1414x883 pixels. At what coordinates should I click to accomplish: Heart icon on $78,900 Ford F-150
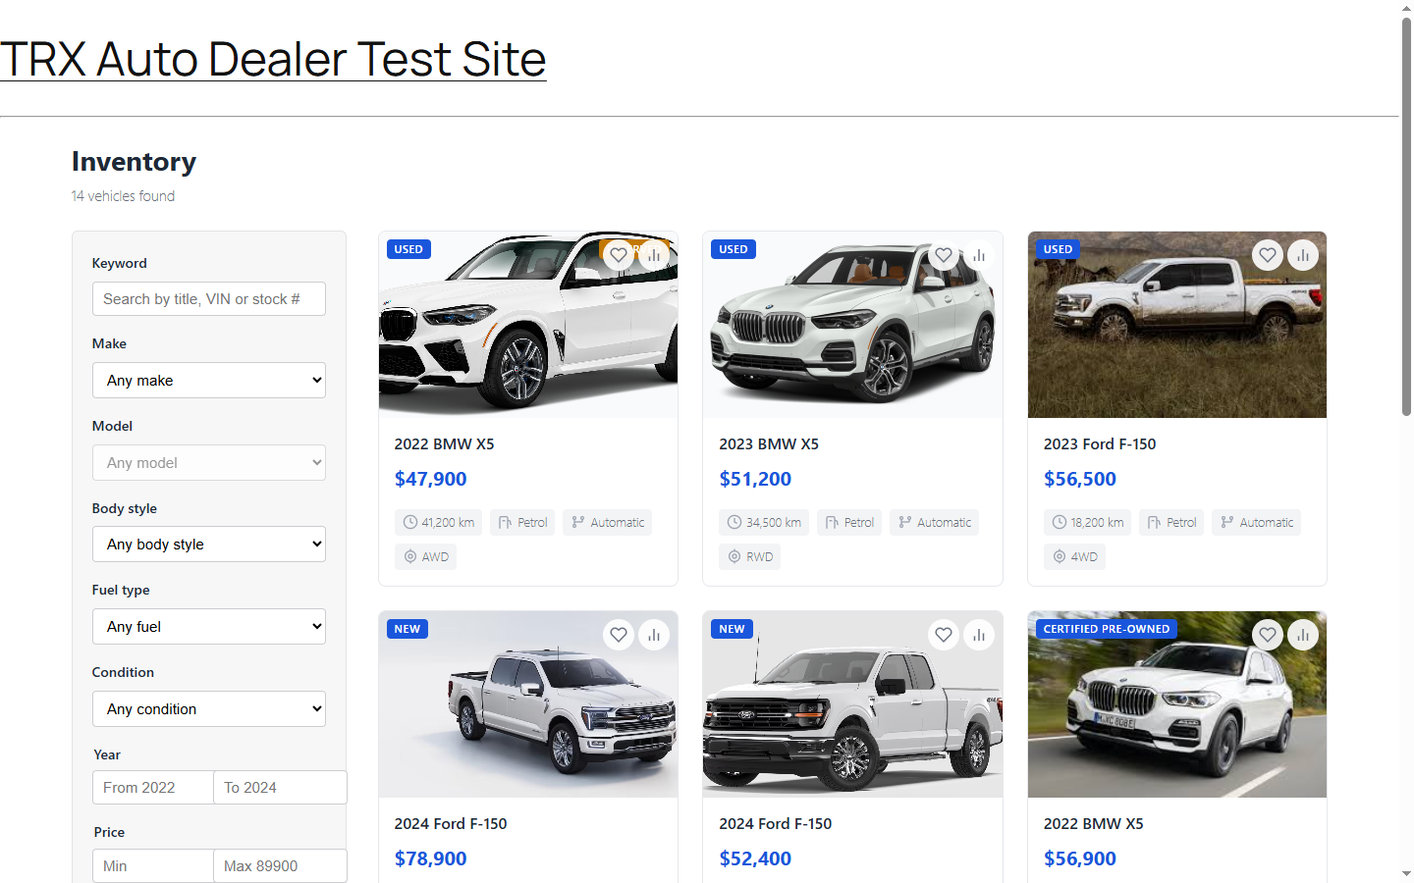619,635
